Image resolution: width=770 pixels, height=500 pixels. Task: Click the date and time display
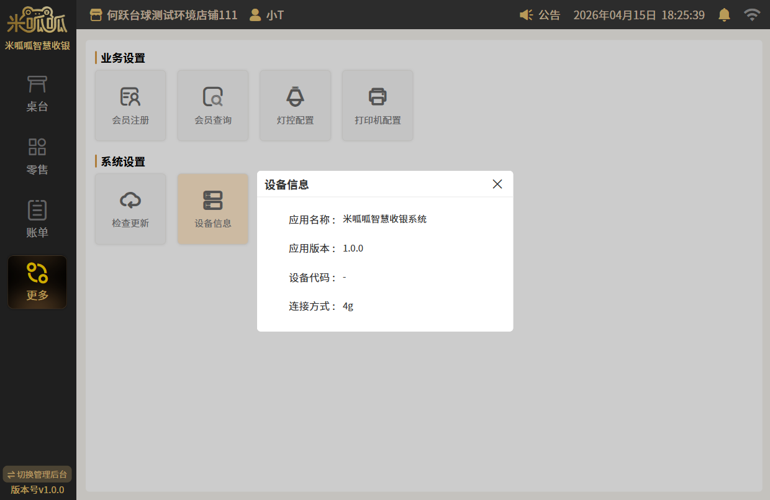[638, 15]
